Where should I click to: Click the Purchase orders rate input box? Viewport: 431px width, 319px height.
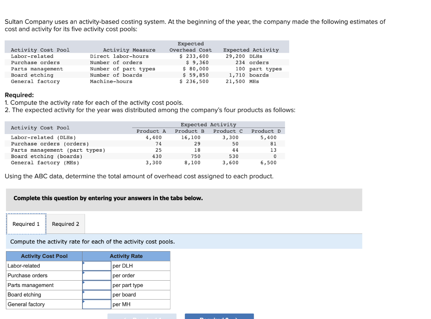(97, 275)
